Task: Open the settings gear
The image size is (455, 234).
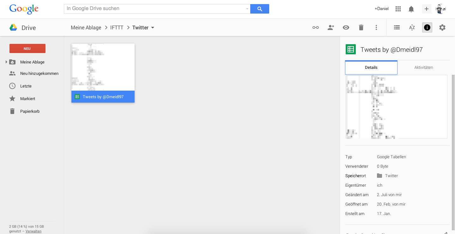Action: coord(442,27)
